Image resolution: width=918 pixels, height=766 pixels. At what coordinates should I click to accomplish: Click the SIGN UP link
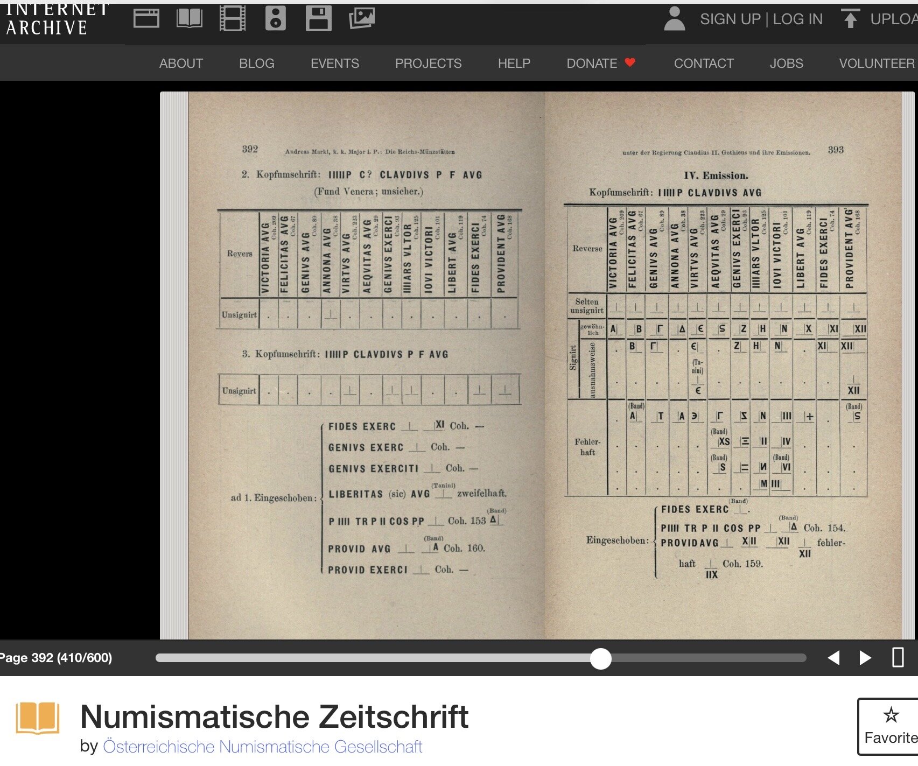(730, 19)
